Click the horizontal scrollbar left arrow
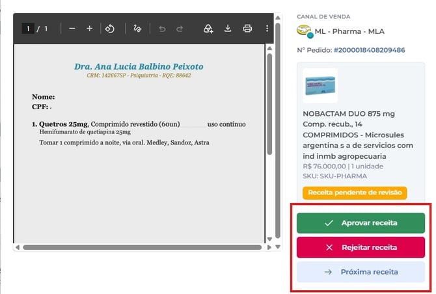The image size is (436, 294). pyautogui.click(x=17, y=247)
